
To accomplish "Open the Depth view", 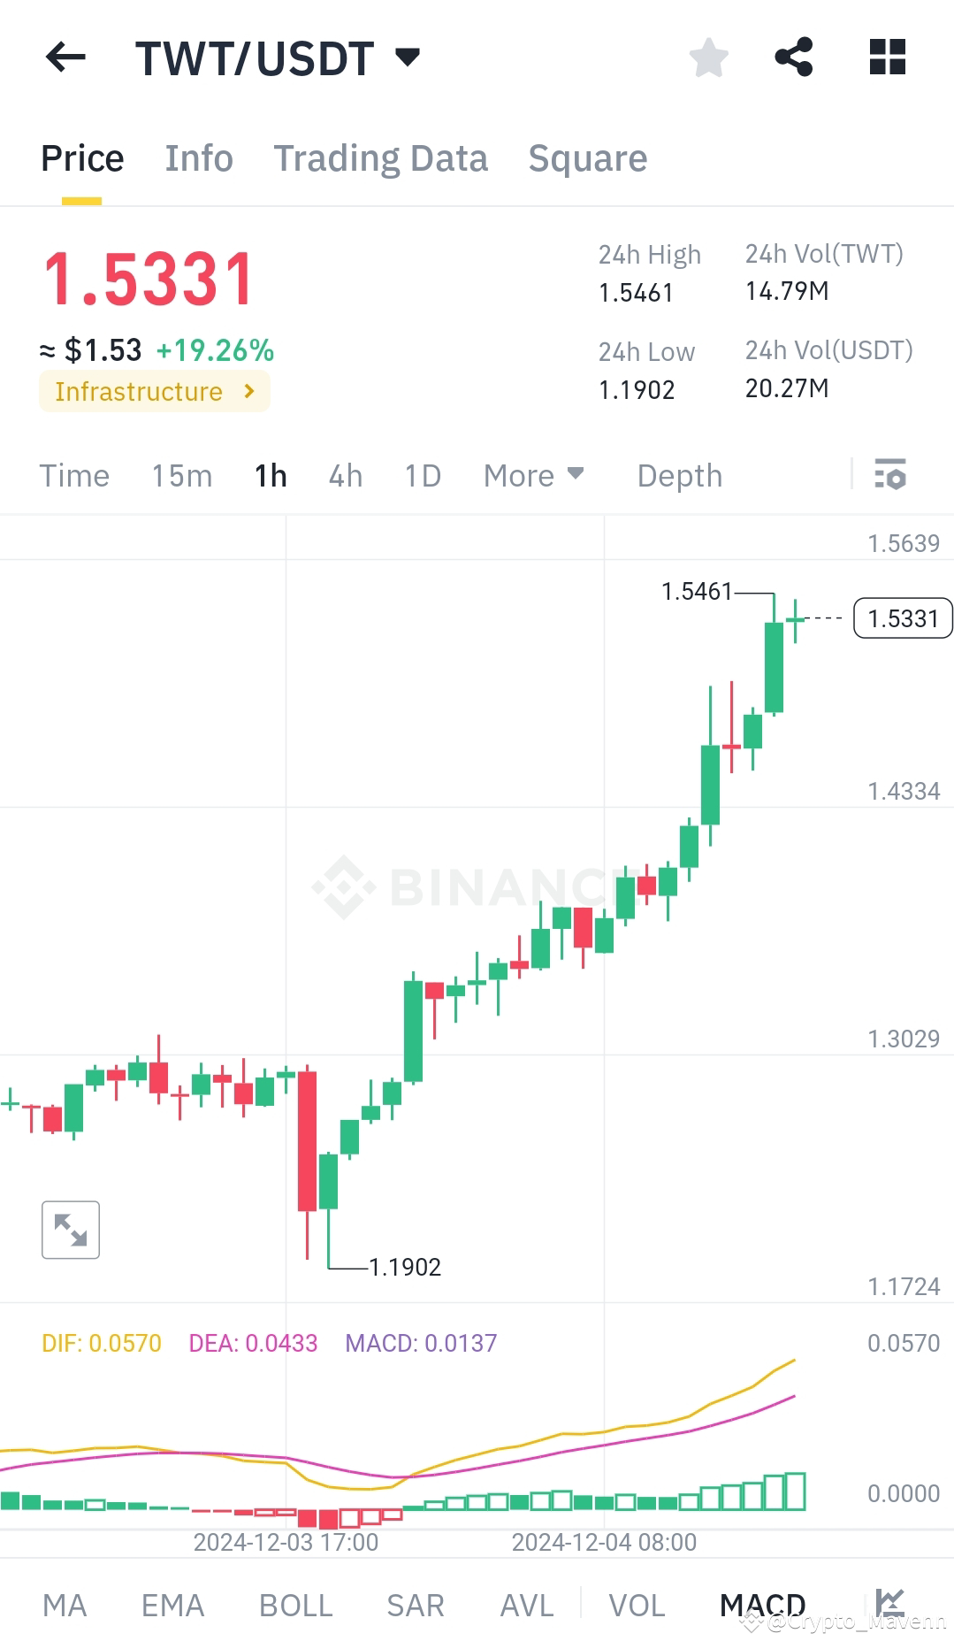I will 679,475.
